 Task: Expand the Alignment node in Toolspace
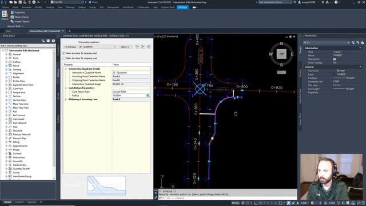tap(6, 73)
